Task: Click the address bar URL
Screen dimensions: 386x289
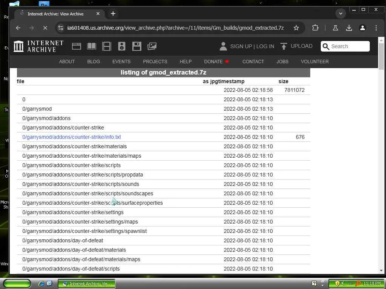Action: (176, 28)
